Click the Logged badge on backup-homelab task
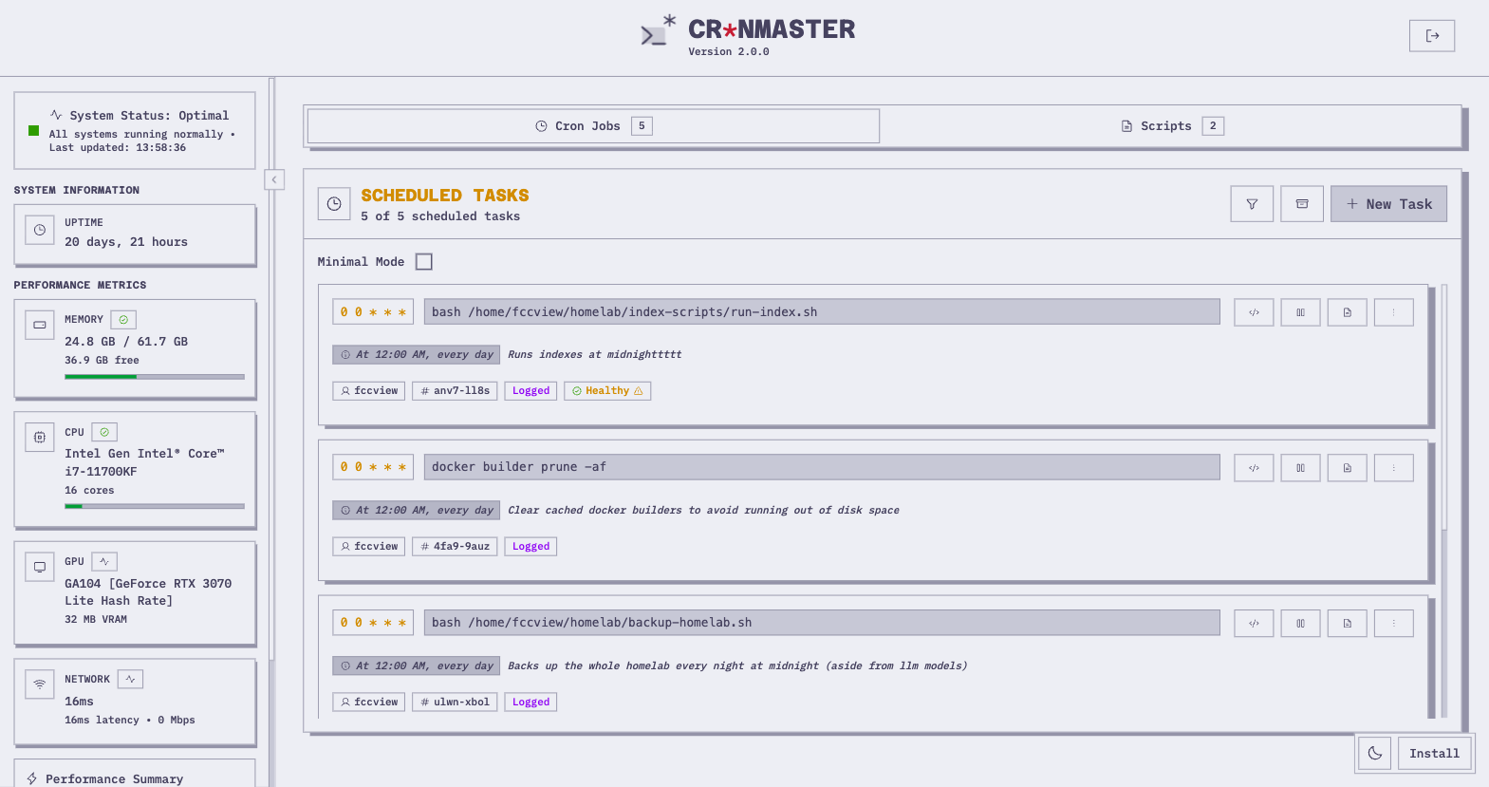Image resolution: width=1489 pixels, height=787 pixels. (x=530, y=703)
